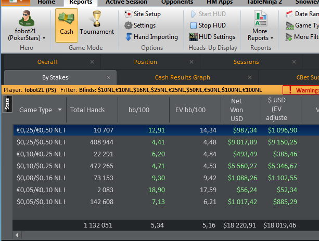Switch to the Home ribbon tab
Image resolution: width=319 pixels, height=241 pixels.
pyautogui.click(x=46, y=2)
